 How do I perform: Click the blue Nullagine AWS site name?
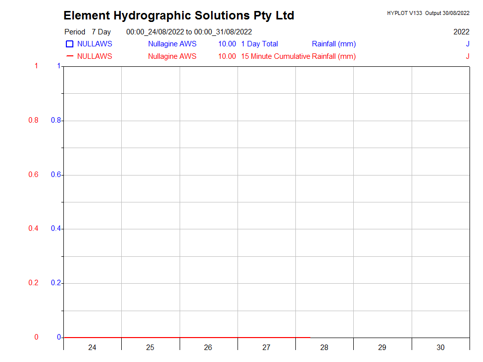pyautogui.click(x=172, y=44)
